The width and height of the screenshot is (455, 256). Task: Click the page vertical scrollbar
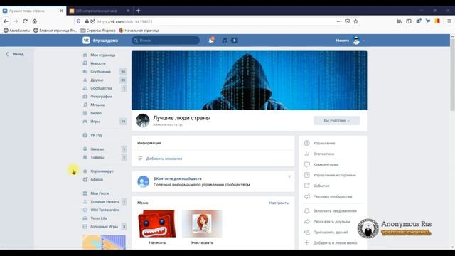452,75
